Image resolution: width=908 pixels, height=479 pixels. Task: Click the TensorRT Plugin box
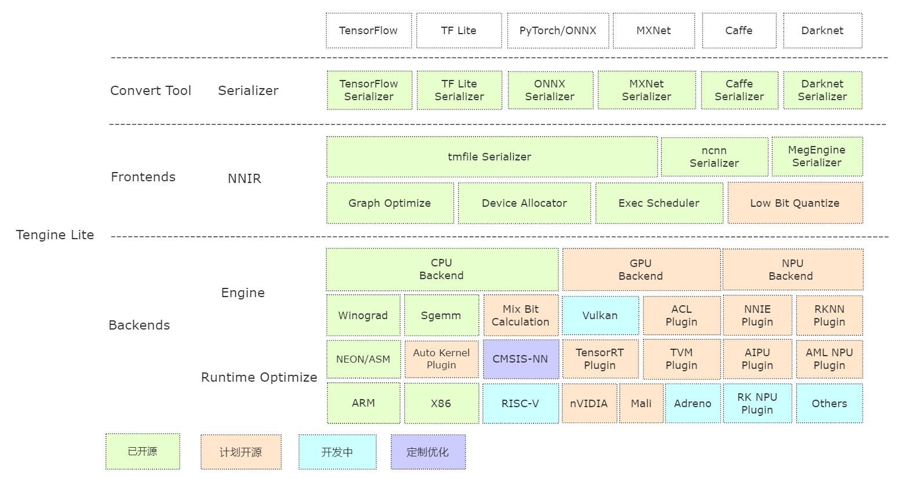click(600, 359)
